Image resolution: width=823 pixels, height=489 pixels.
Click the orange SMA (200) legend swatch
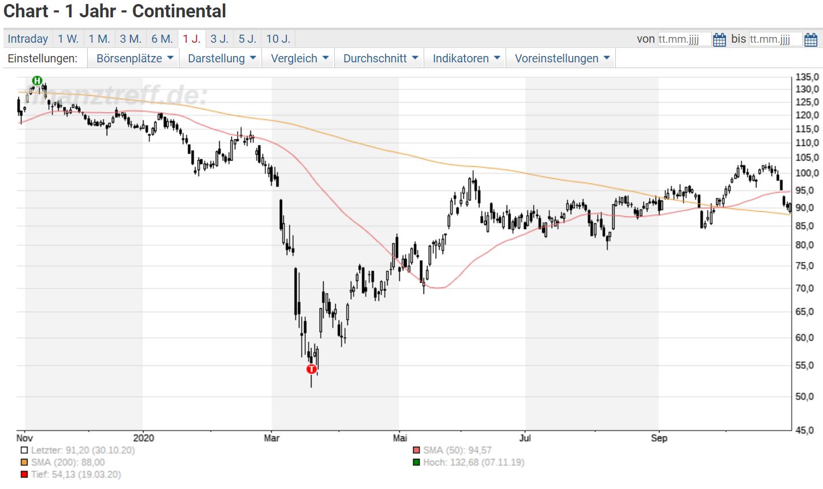pyautogui.click(x=24, y=462)
